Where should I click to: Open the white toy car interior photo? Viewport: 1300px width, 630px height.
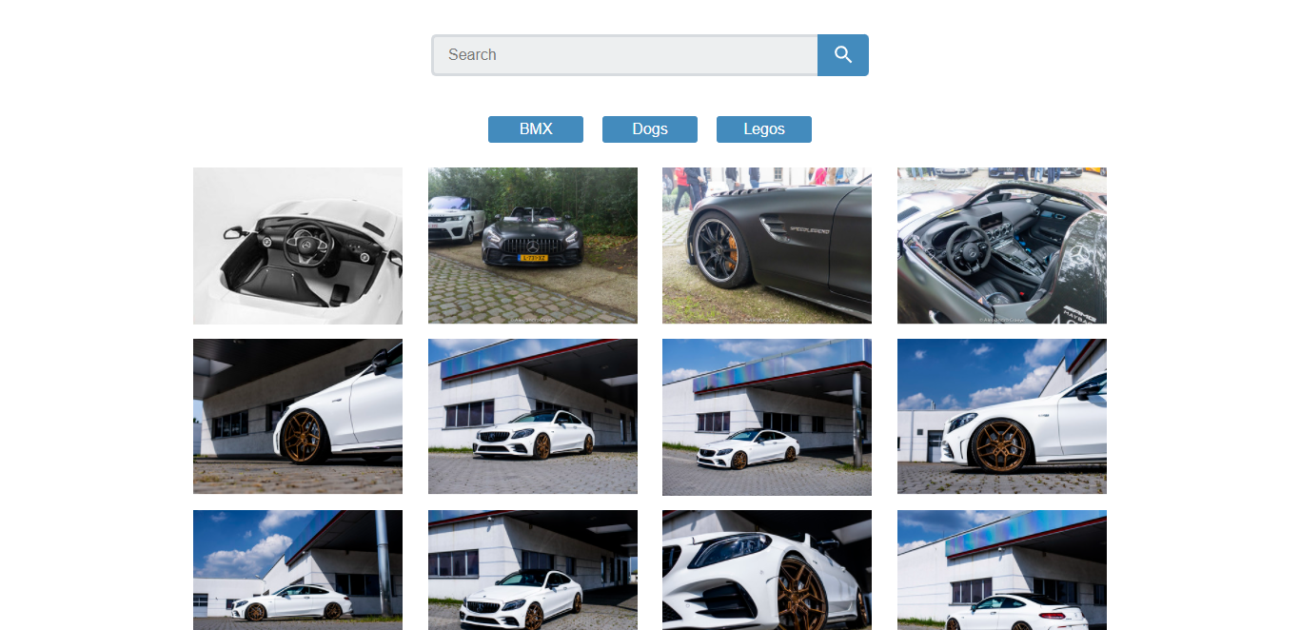(298, 246)
